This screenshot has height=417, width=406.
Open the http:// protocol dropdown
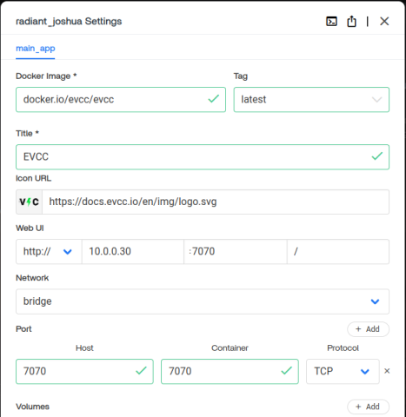tap(49, 251)
